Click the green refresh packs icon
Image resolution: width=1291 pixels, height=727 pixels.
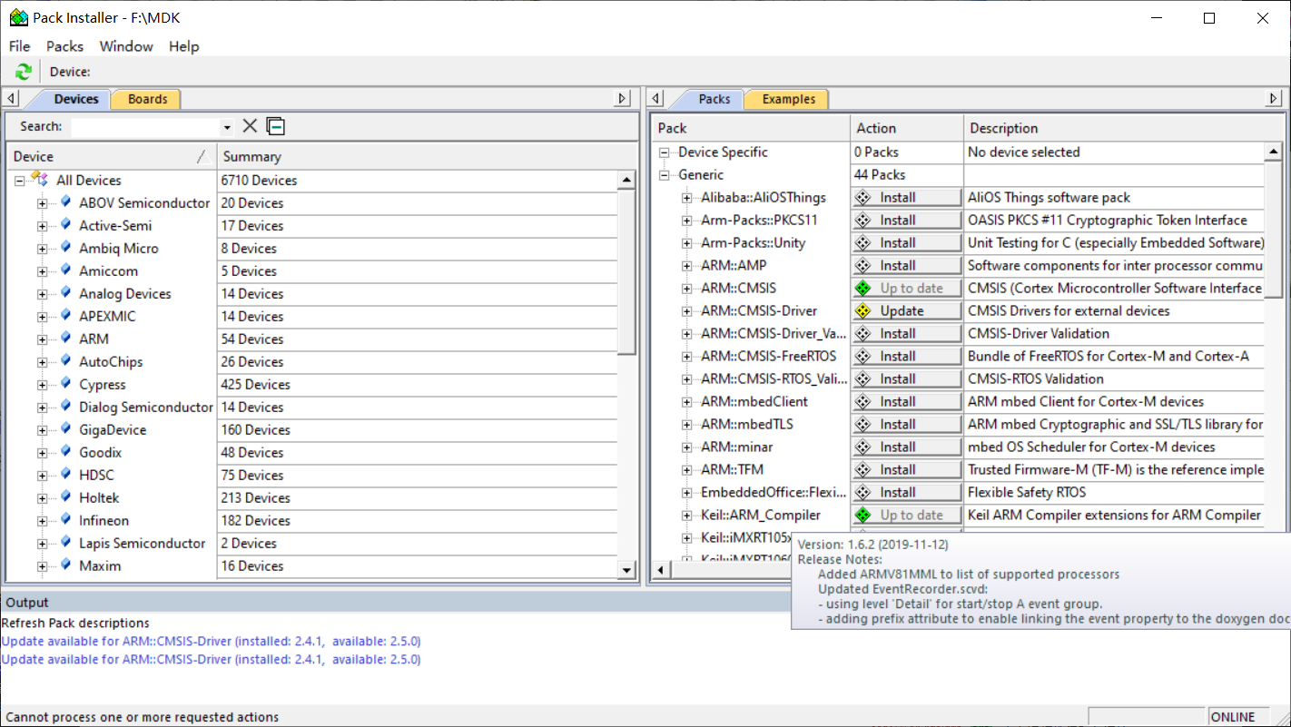point(24,72)
